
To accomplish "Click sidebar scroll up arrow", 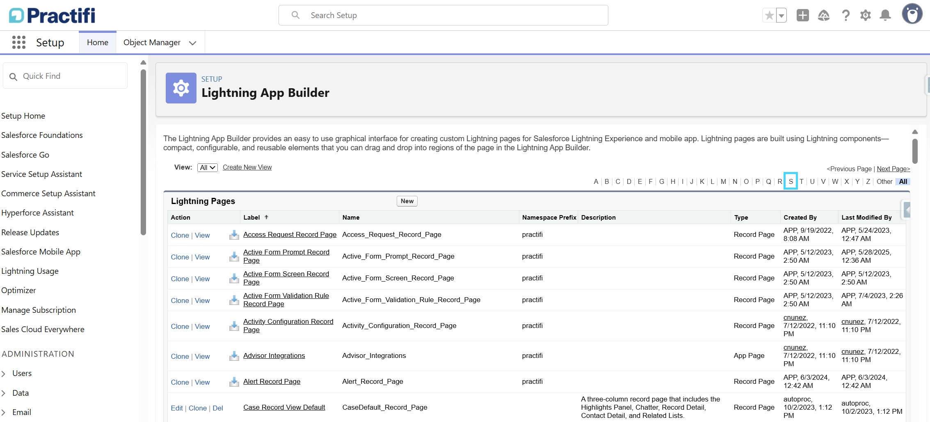I will point(143,63).
